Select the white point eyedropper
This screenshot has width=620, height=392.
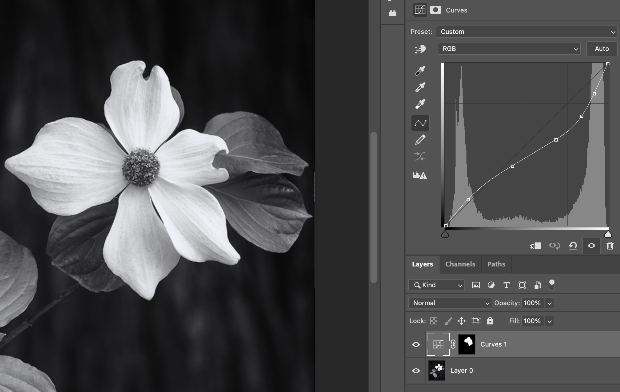pyautogui.click(x=420, y=104)
